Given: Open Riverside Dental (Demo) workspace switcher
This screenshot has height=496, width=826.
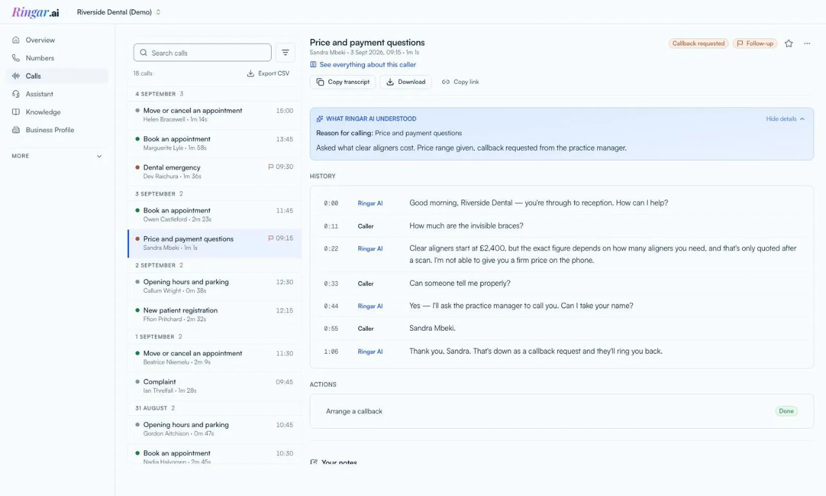Looking at the screenshot, I should tap(119, 12).
